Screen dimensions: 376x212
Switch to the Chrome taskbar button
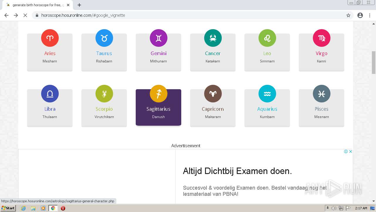(x=53, y=208)
